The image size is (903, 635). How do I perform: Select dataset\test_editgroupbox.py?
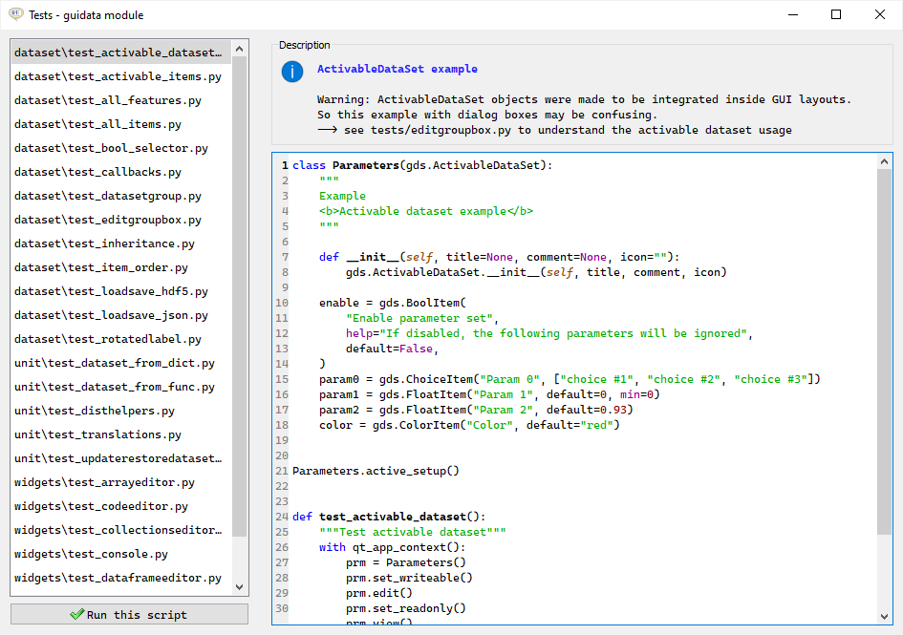pos(121,220)
